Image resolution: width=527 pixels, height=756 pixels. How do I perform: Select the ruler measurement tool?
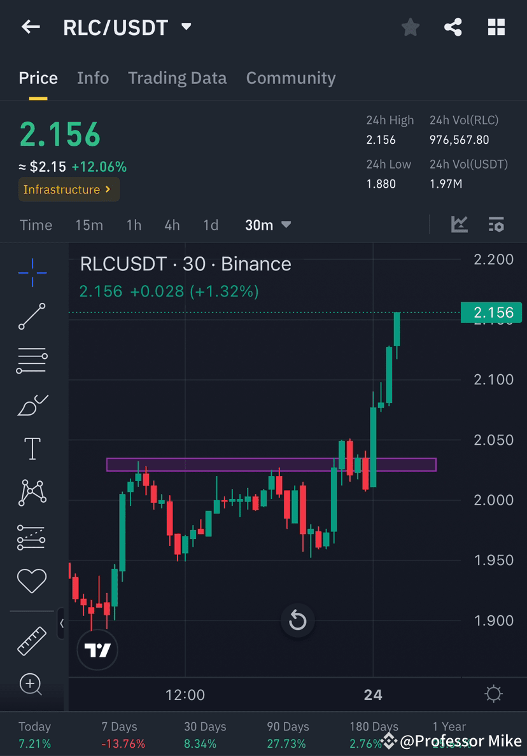pyautogui.click(x=32, y=640)
